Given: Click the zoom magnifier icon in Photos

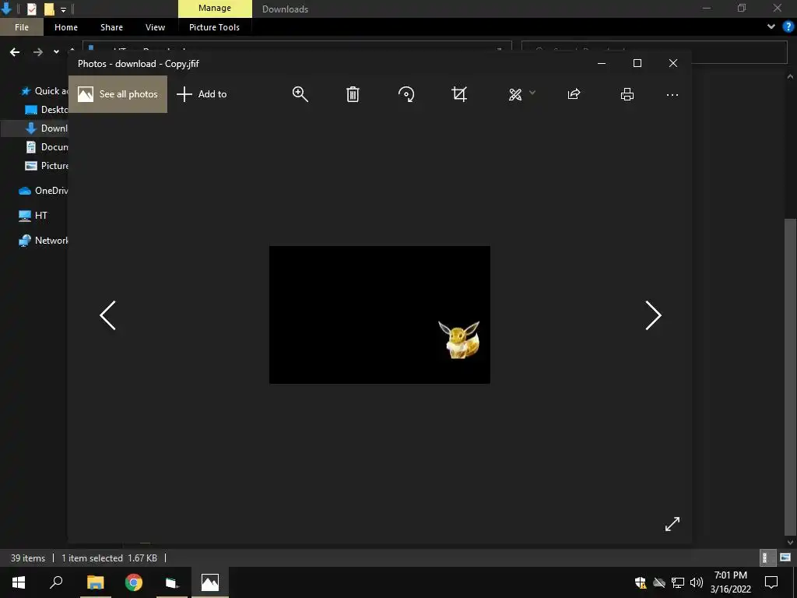Looking at the screenshot, I should coord(300,94).
